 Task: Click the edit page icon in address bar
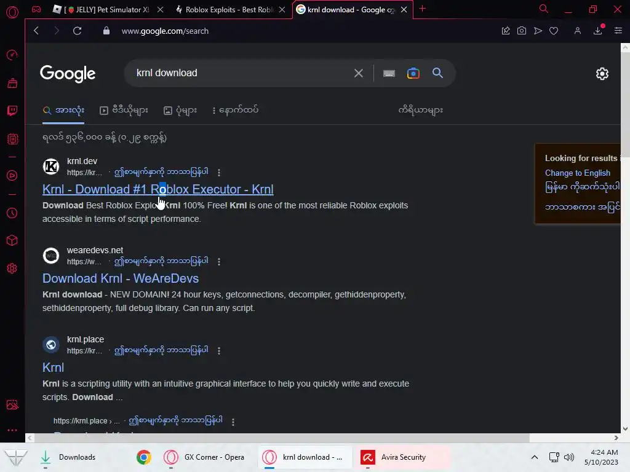click(x=506, y=31)
